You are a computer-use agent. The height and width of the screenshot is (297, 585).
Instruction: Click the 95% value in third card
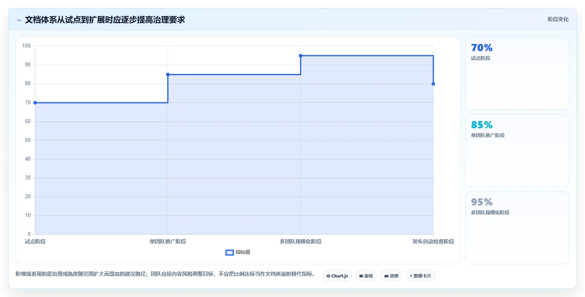click(482, 202)
